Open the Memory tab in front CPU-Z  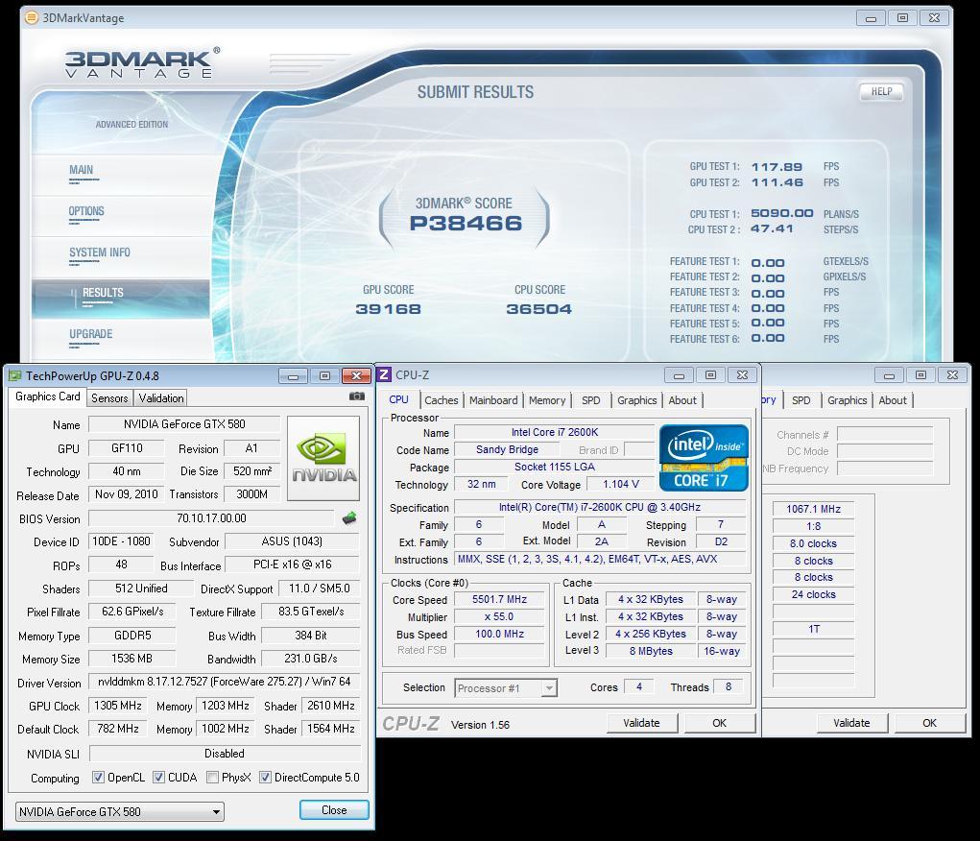coord(547,400)
